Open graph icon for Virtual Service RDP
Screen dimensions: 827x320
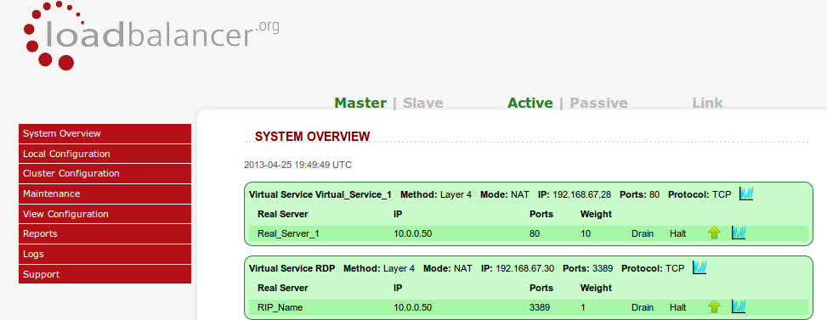coord(700,267)
